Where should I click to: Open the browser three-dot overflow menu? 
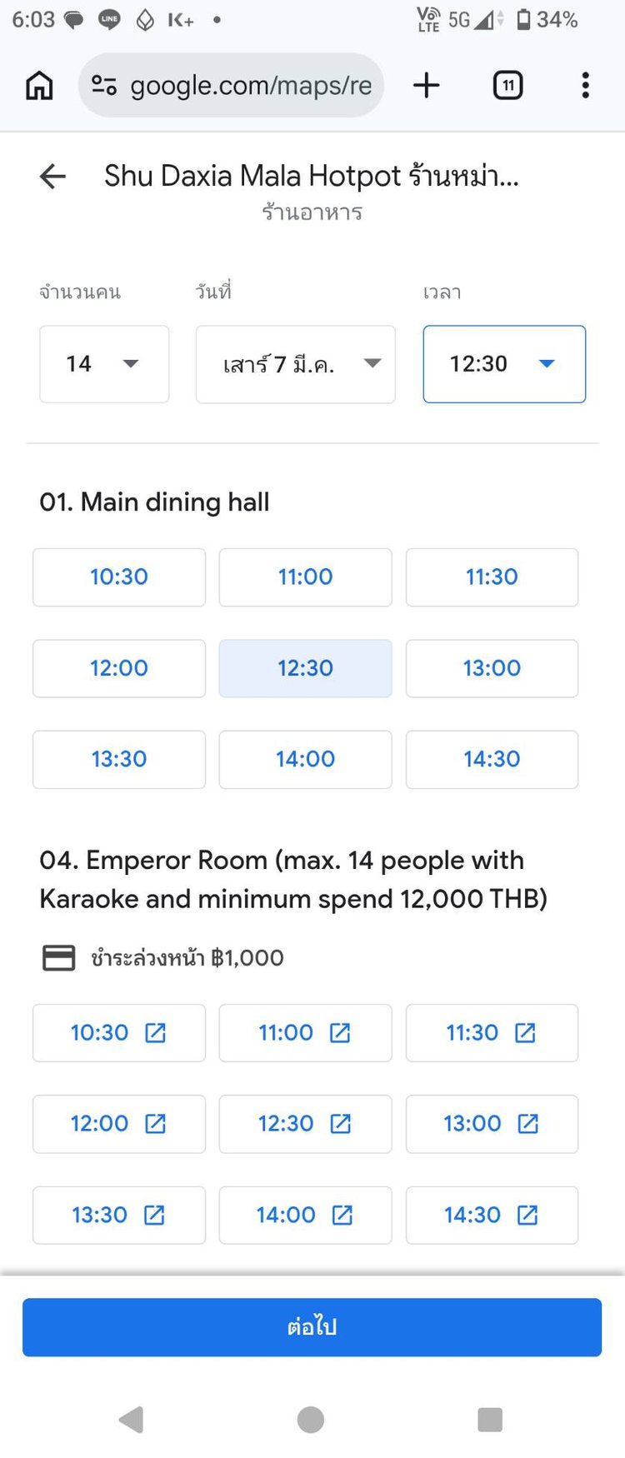(586, 85)
